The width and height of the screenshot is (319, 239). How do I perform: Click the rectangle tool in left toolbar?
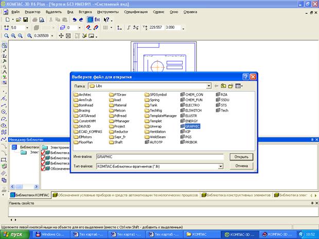click(x=4, y=160)
